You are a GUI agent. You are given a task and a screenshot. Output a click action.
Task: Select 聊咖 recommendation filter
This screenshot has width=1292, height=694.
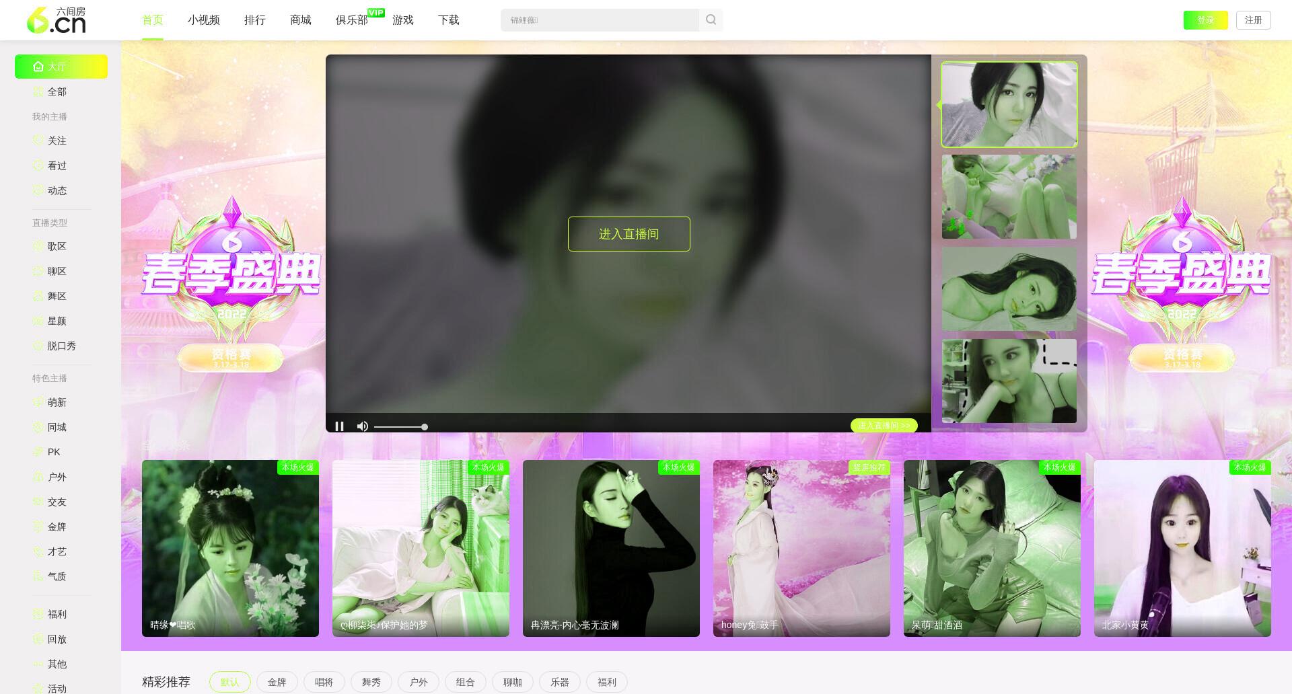pyautogui.click(x=513, y=682)
